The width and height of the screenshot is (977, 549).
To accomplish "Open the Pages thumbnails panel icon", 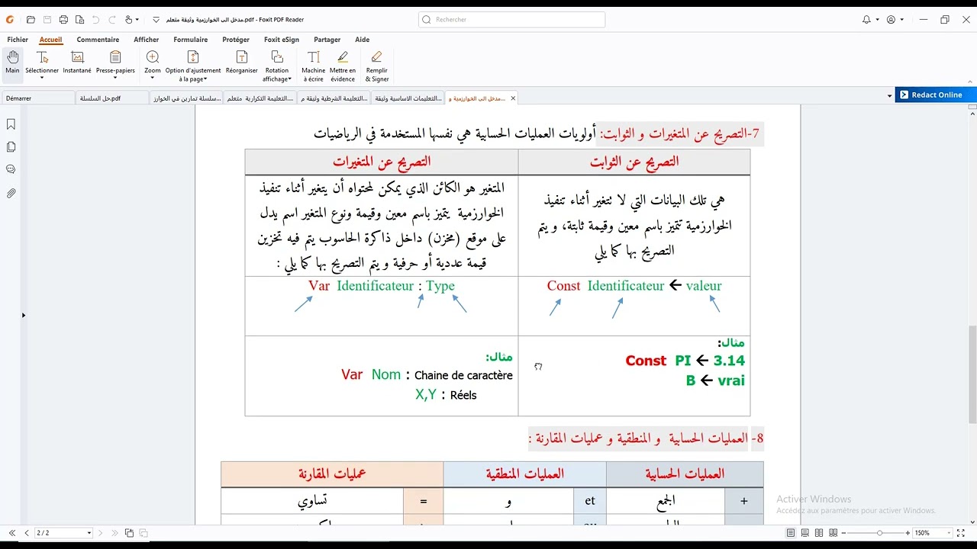I will point(11,147).
